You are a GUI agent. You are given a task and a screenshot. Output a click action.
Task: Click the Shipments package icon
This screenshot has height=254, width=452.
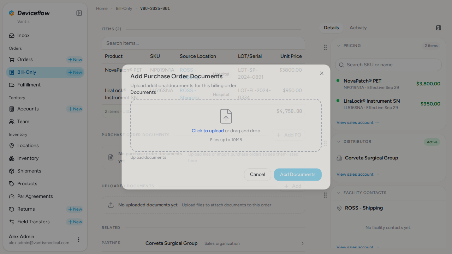pos(12,171)
